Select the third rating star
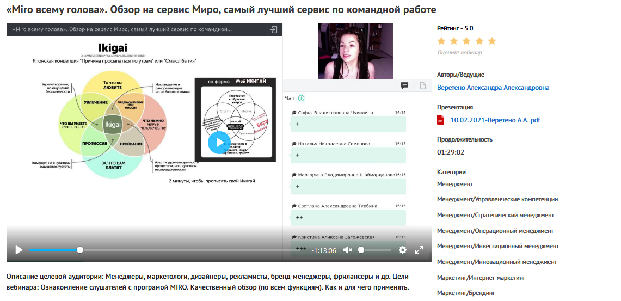The height and width of the screenshot is (301, 621). (467, 41)
